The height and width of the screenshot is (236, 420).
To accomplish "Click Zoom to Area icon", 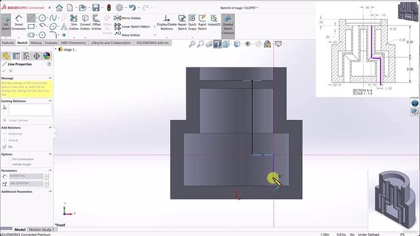I will point(200,44).
